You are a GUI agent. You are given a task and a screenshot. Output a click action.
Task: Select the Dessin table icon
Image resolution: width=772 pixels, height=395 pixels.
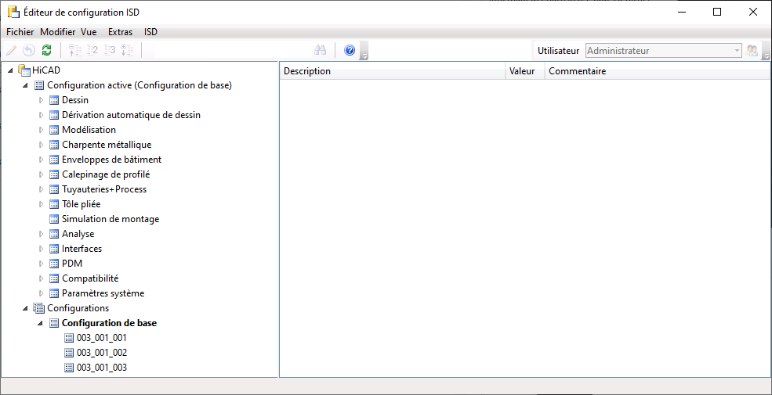click(54, 100)
